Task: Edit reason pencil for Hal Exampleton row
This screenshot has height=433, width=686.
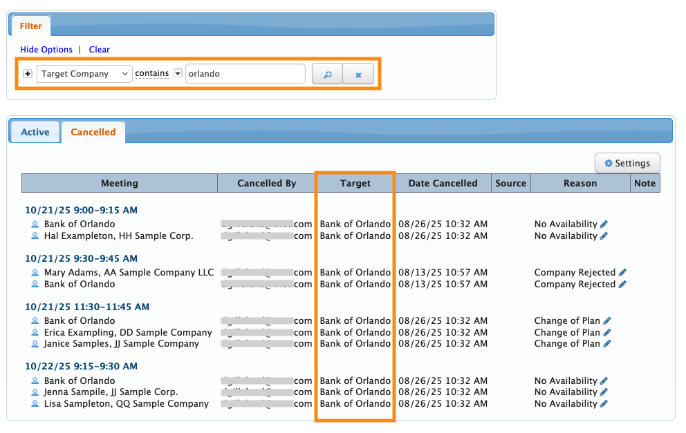Action: coord(604,236)
